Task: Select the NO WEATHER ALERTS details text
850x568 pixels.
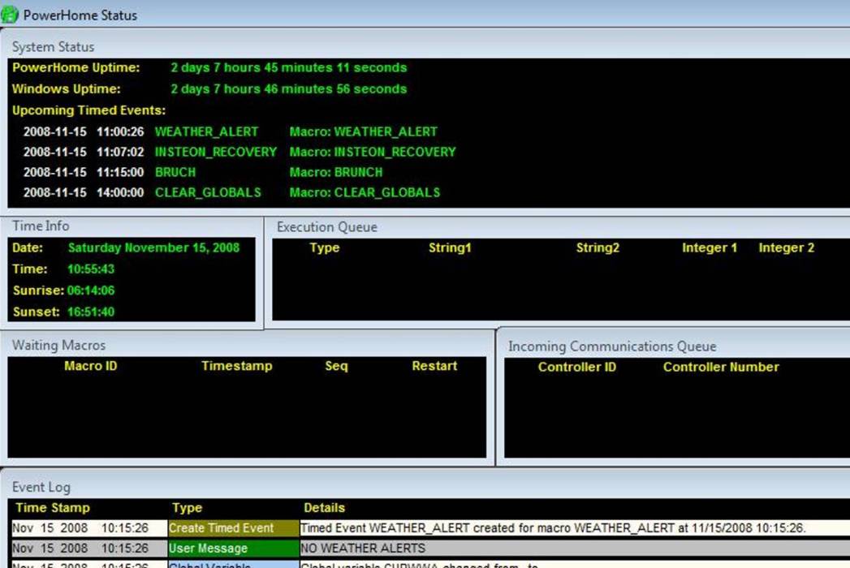Action: (363, 549)
